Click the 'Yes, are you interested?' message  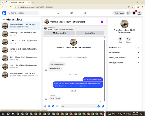(x=93, y=79)
